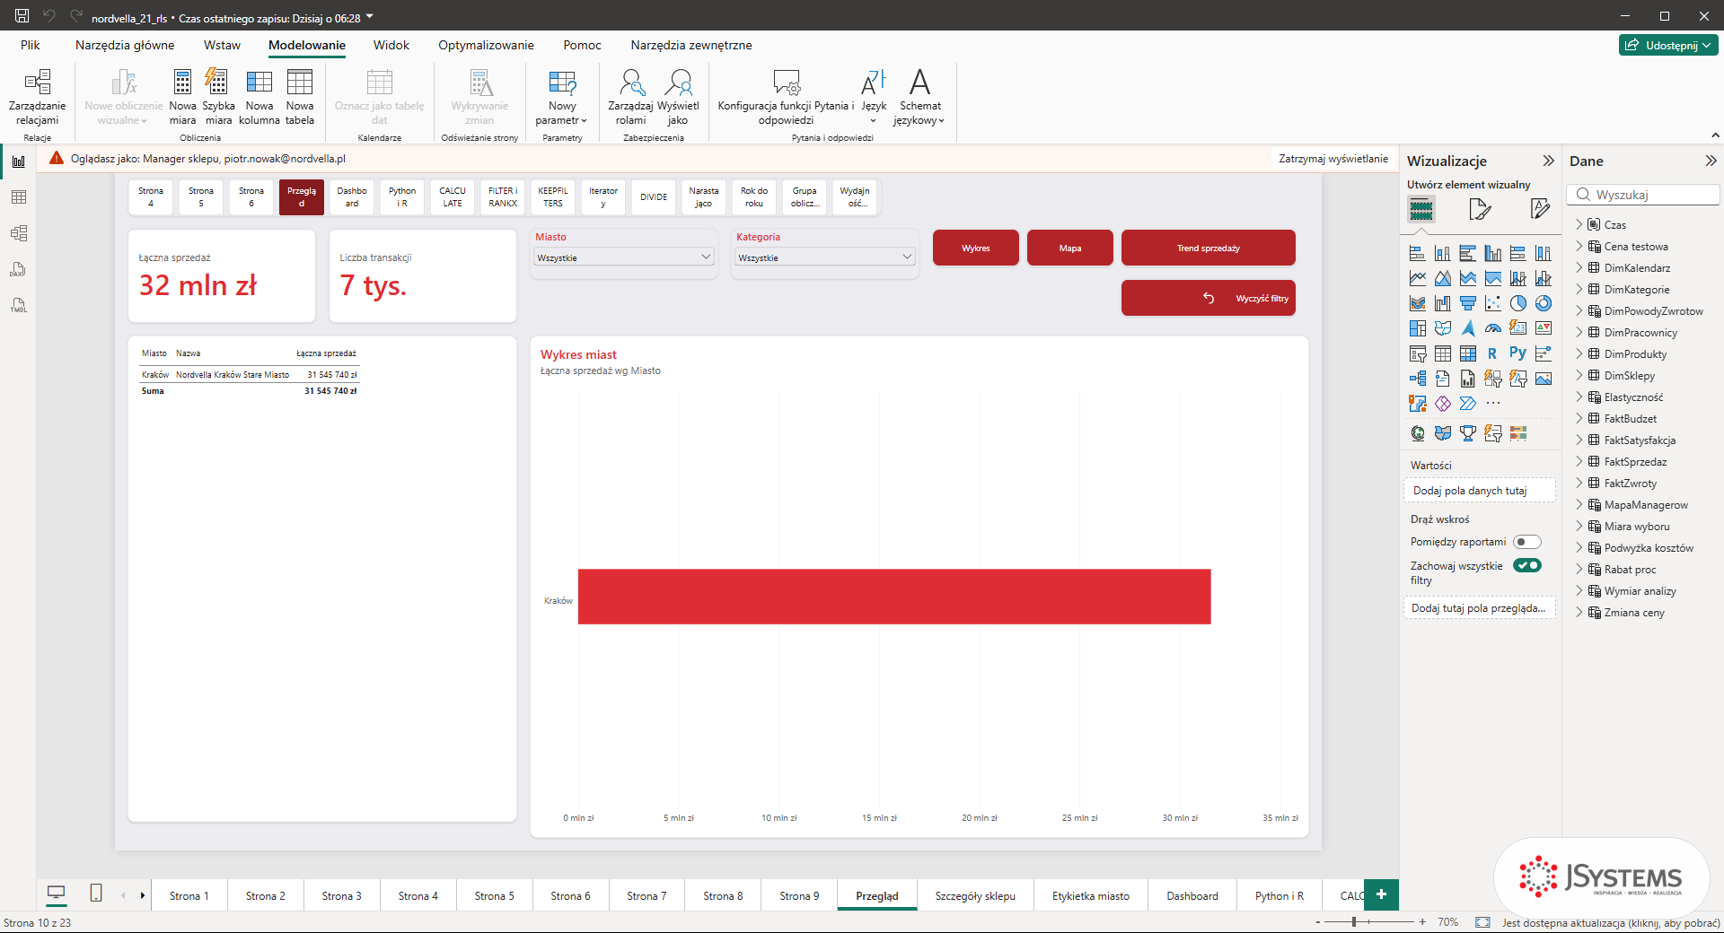
Task: Open the Kategoria slicer dropdown
Action: pyautogui.click(x=825, y=257)
